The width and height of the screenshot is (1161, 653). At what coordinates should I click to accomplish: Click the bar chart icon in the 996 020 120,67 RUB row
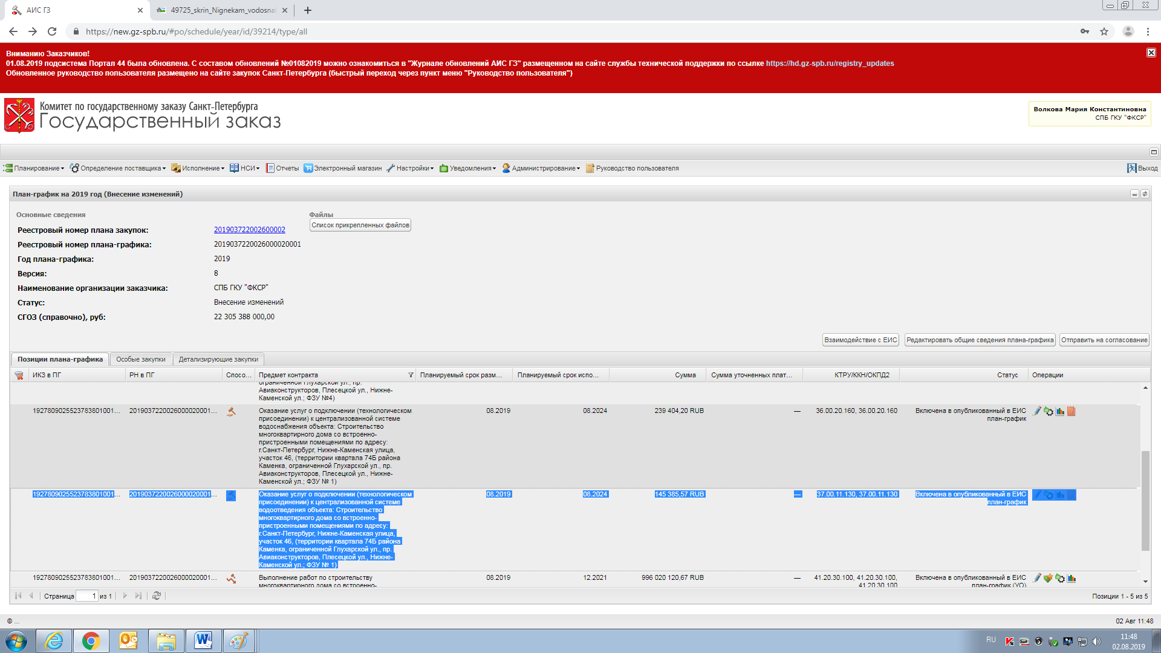(1072, 578)
